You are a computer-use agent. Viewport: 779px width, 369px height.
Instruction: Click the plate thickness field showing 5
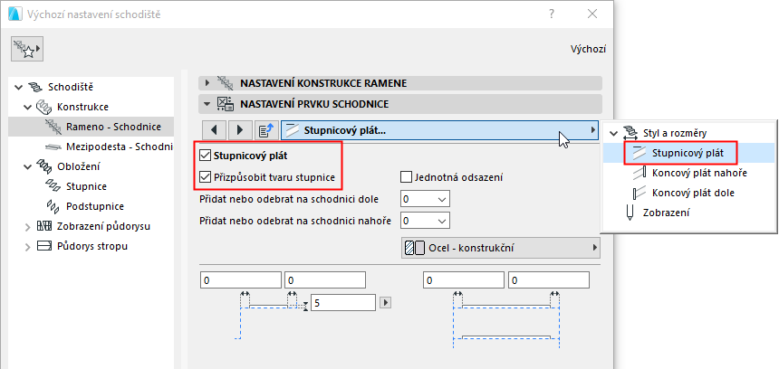(x=342, y=302)
